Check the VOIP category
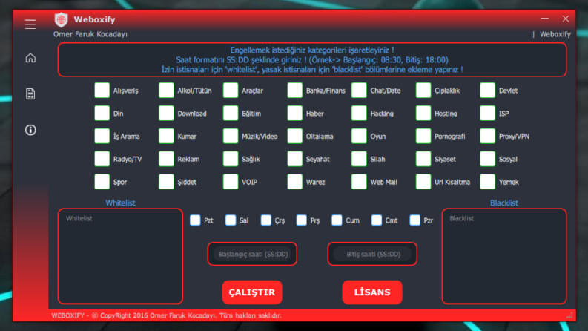Viewport: 588px width, 331px height. 231,182
